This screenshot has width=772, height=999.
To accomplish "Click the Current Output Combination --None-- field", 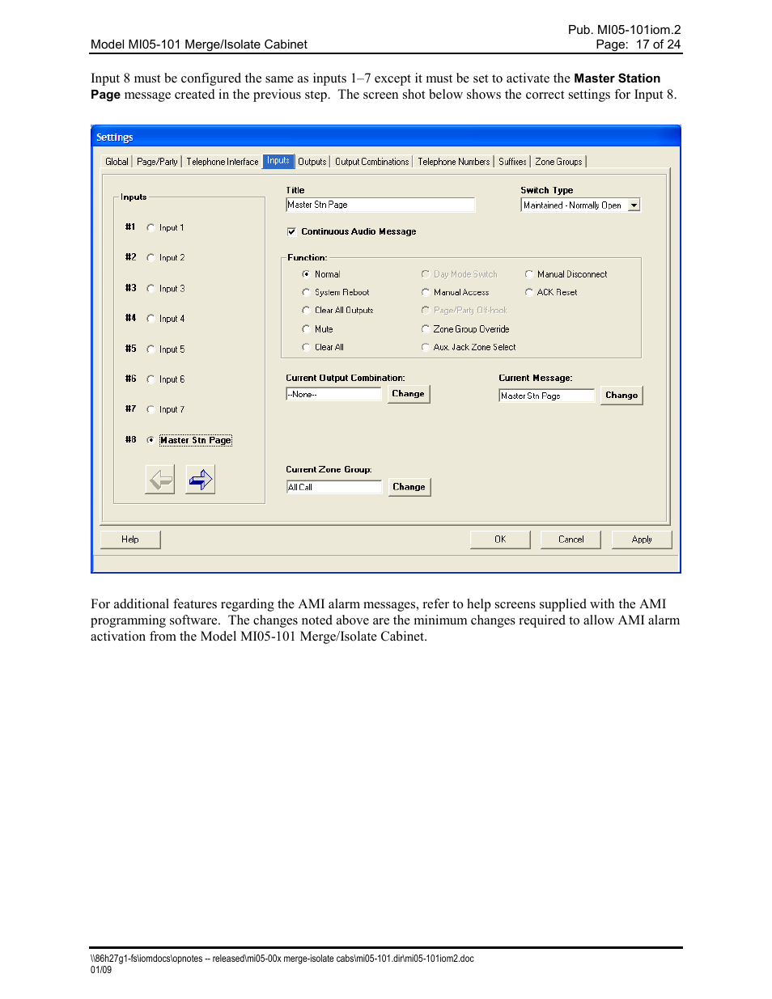I will (333, 395).
